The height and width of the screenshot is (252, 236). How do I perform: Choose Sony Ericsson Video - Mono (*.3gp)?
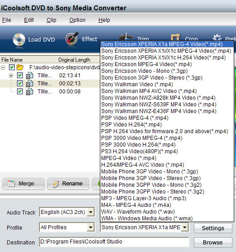[x=167, y=71]
